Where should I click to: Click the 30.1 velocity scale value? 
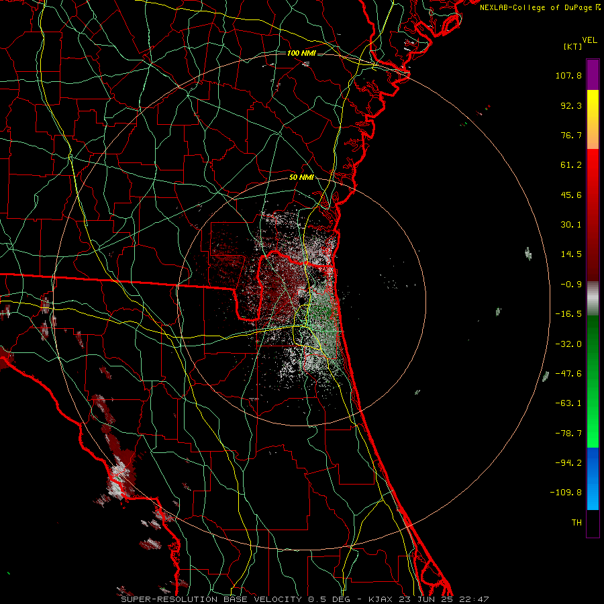click(571, 225)
